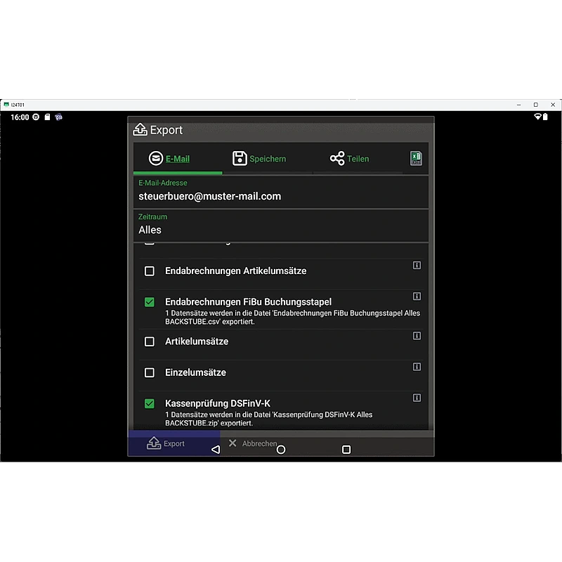
Task: Uncheck Kassenprüfung DSFinV-K checkbox
Action: click(150, 403)
